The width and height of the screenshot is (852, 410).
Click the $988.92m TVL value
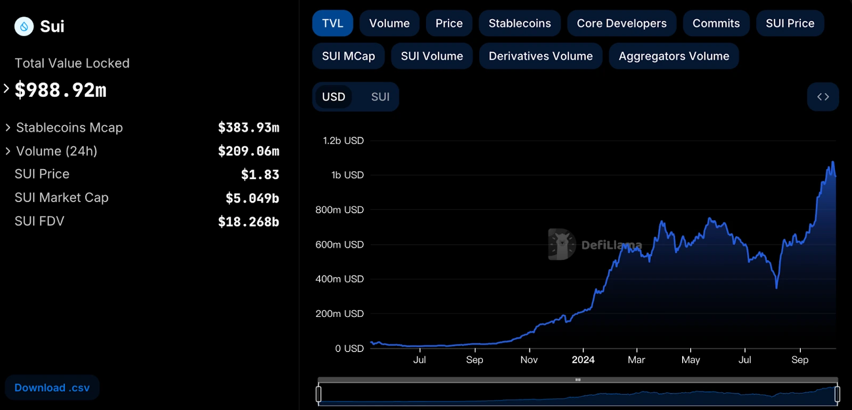point(61,90)
